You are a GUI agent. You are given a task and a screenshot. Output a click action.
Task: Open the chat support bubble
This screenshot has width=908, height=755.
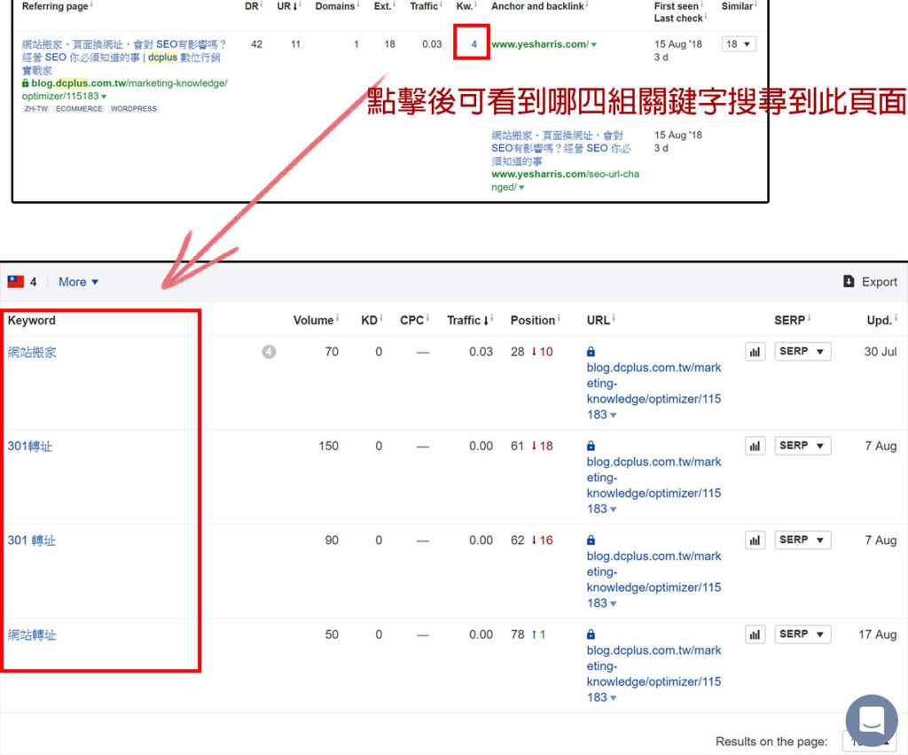click(871, 720)
